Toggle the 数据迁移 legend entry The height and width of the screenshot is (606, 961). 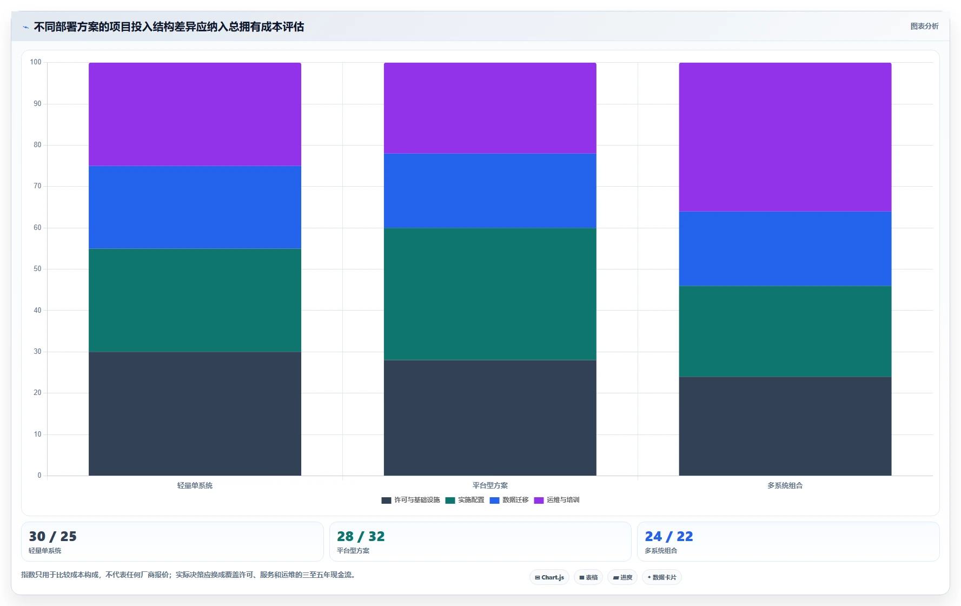(509, 500)
